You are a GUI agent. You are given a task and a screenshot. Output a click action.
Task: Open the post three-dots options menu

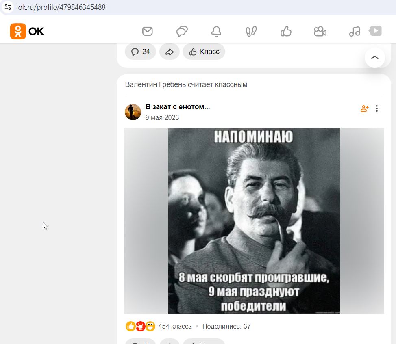click(x=377, y=108)
